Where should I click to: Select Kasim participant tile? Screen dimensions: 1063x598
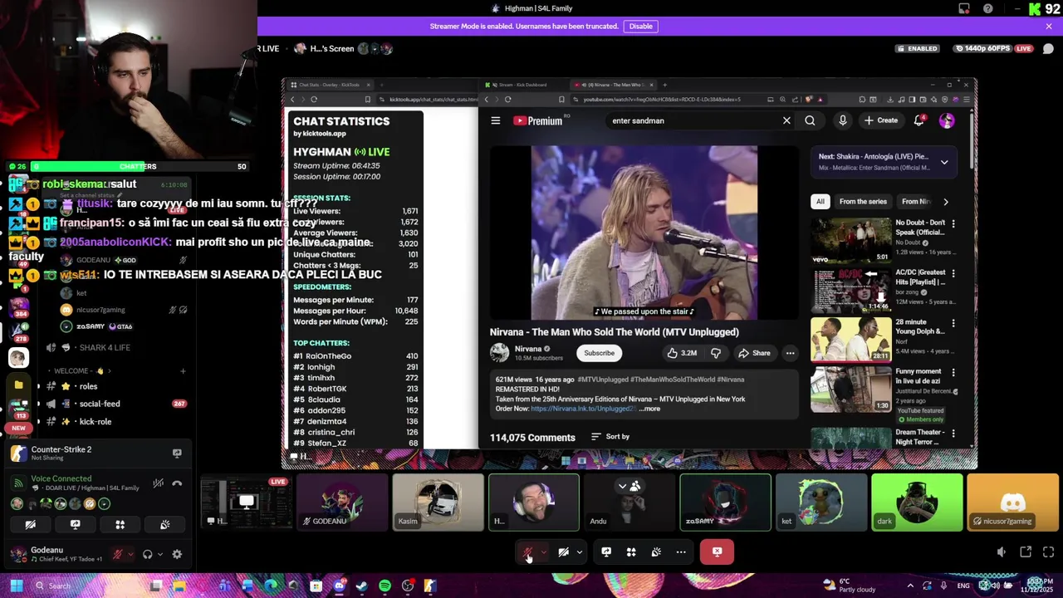pos(438,502)
